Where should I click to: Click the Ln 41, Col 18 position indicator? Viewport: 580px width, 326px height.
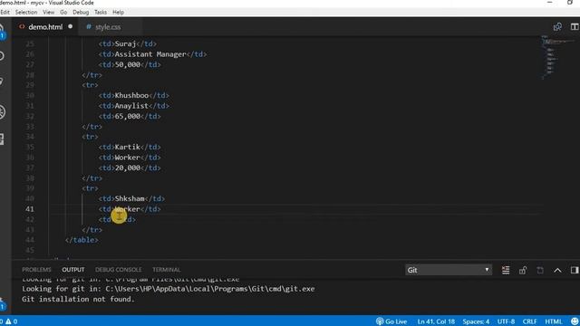click(436, 321)
